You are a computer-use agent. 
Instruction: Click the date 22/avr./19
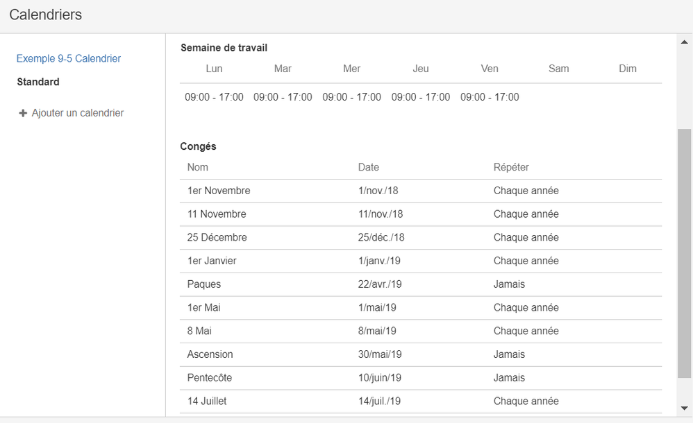(x=380, y=284)
